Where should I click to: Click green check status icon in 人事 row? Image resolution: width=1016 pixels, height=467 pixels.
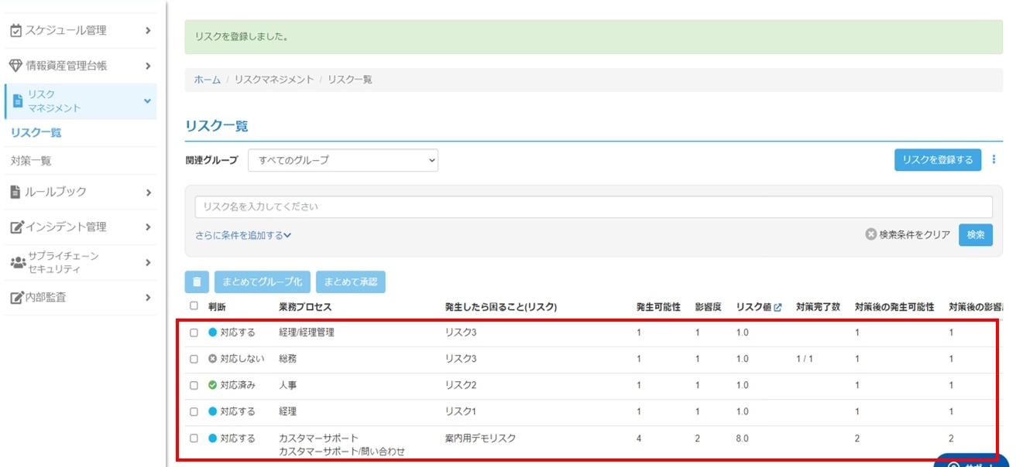pos(212,385)
